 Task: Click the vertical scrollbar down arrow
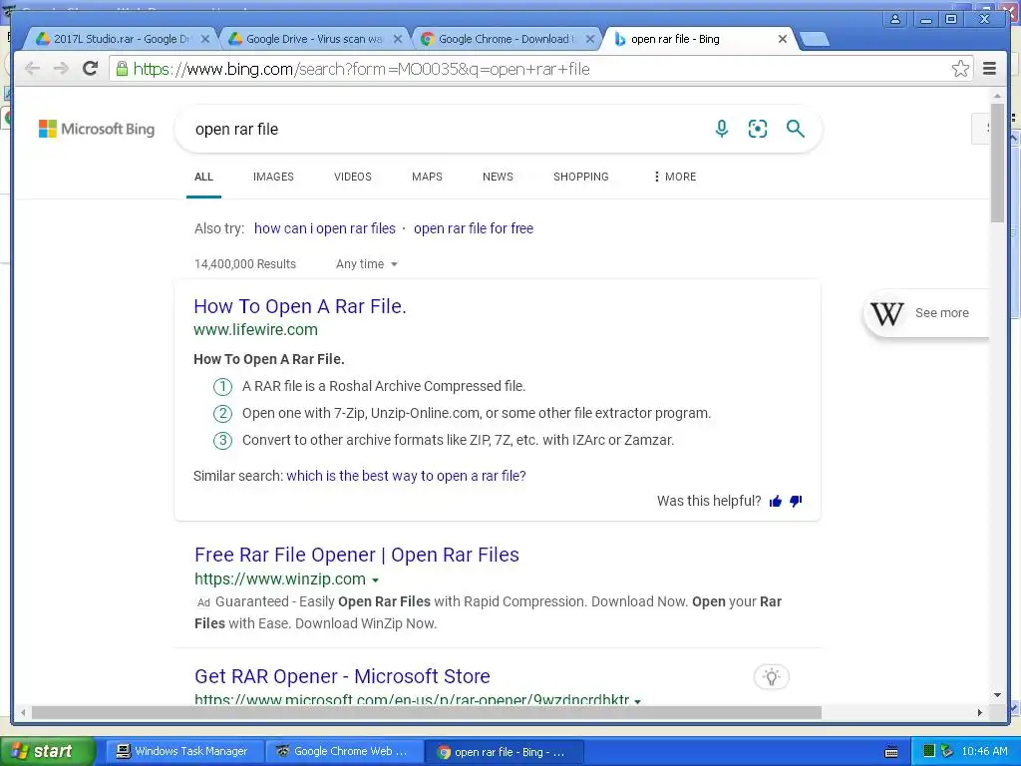pos(997,695)
